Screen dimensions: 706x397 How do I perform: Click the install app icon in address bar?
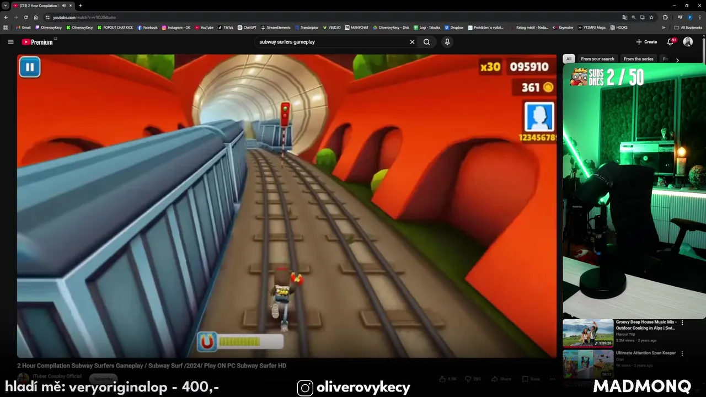click(x=643, y=17)
